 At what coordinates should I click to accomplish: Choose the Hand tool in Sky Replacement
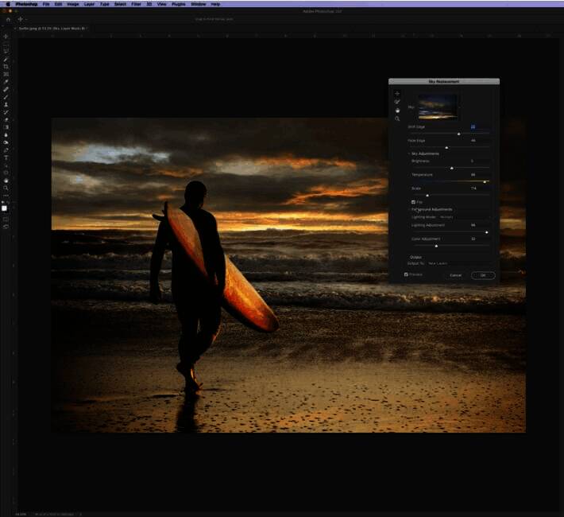pyautogui.click(x=397, y=110)
